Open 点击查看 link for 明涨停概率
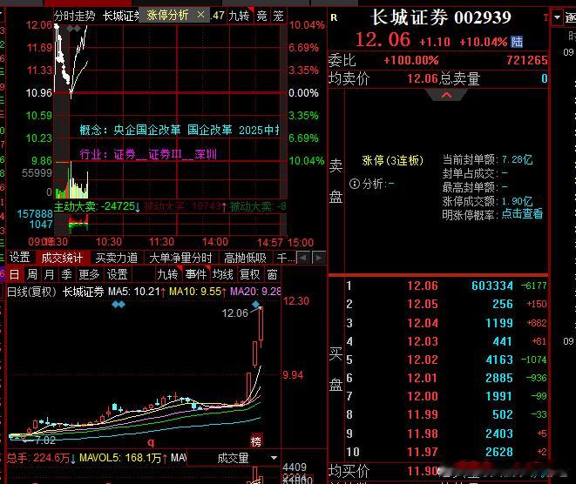Viewport: 576px width, 484px height. 522,213
